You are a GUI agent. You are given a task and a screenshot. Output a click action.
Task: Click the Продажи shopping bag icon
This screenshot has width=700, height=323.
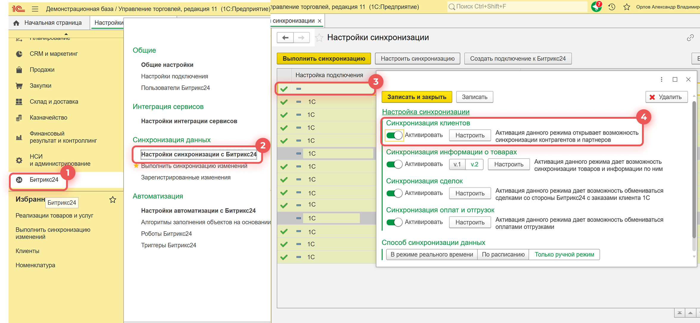coord(19,70)
